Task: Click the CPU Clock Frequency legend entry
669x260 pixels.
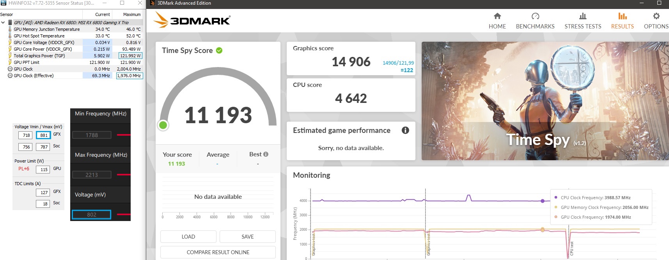Action: [x=592, y=198]
